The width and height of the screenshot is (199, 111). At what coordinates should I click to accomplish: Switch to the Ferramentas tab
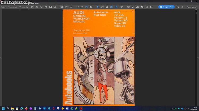coord(12,7)
